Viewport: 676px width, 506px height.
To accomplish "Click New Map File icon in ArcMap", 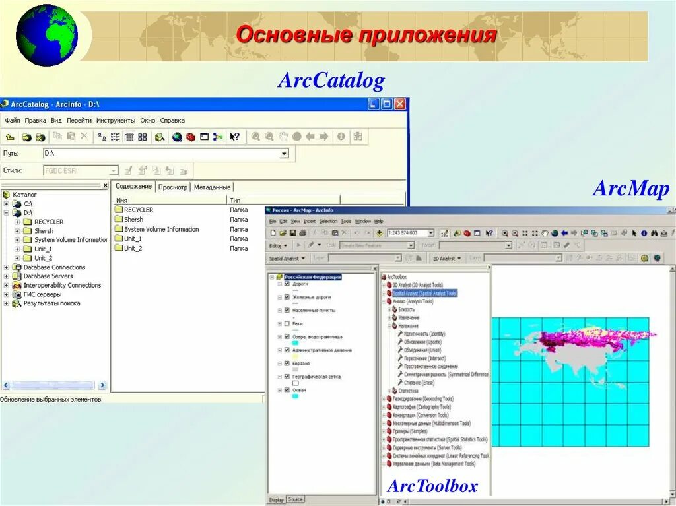I will [x=273, y=233].
